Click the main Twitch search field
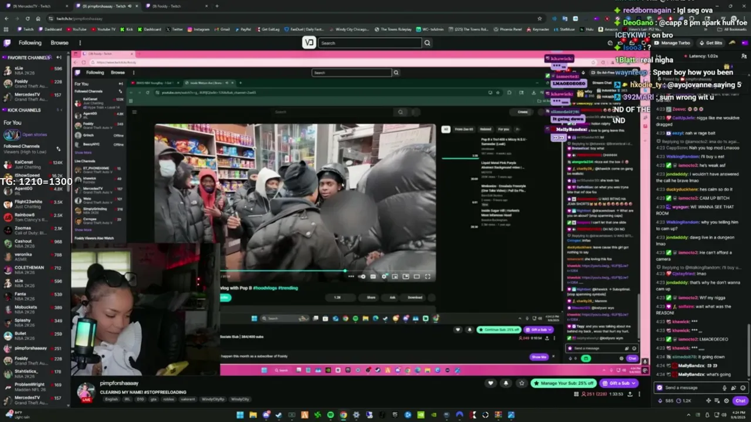 [370, 43]
